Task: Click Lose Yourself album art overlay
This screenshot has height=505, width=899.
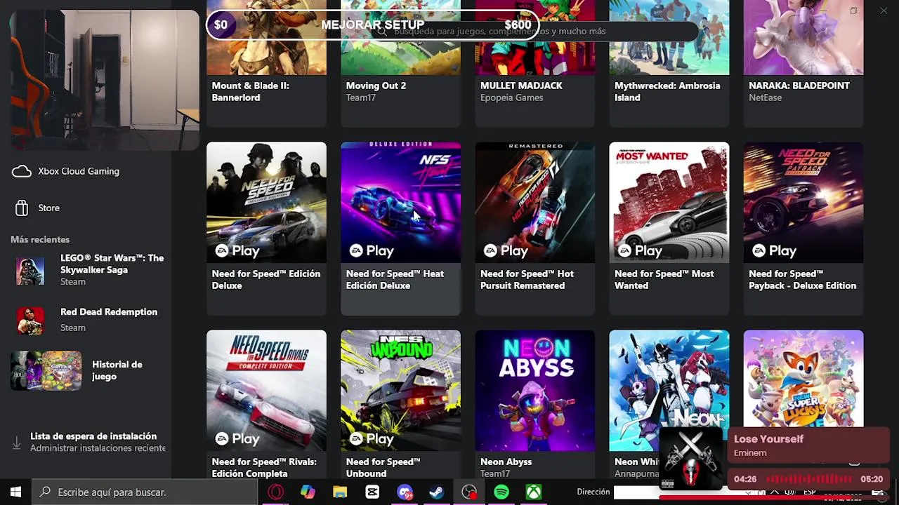Action: click(691, 457)
